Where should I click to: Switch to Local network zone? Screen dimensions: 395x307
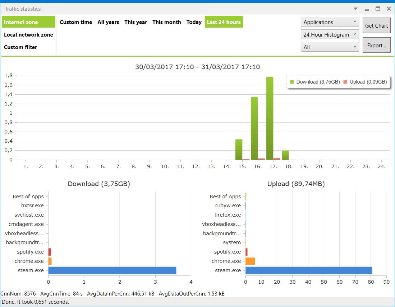(x=28, y=35)
